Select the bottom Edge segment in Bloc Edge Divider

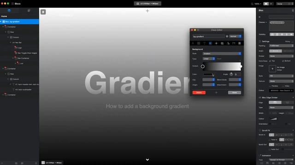click(x=288, y=103)
